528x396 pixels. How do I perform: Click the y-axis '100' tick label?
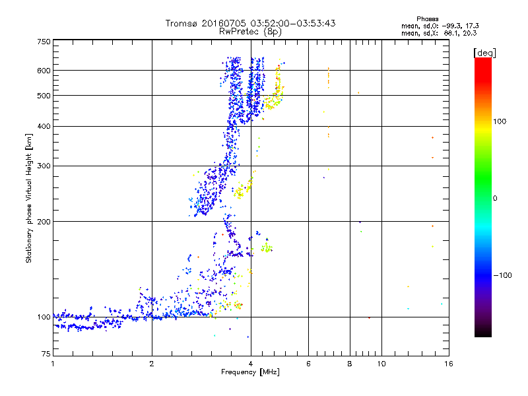[44, 317]
